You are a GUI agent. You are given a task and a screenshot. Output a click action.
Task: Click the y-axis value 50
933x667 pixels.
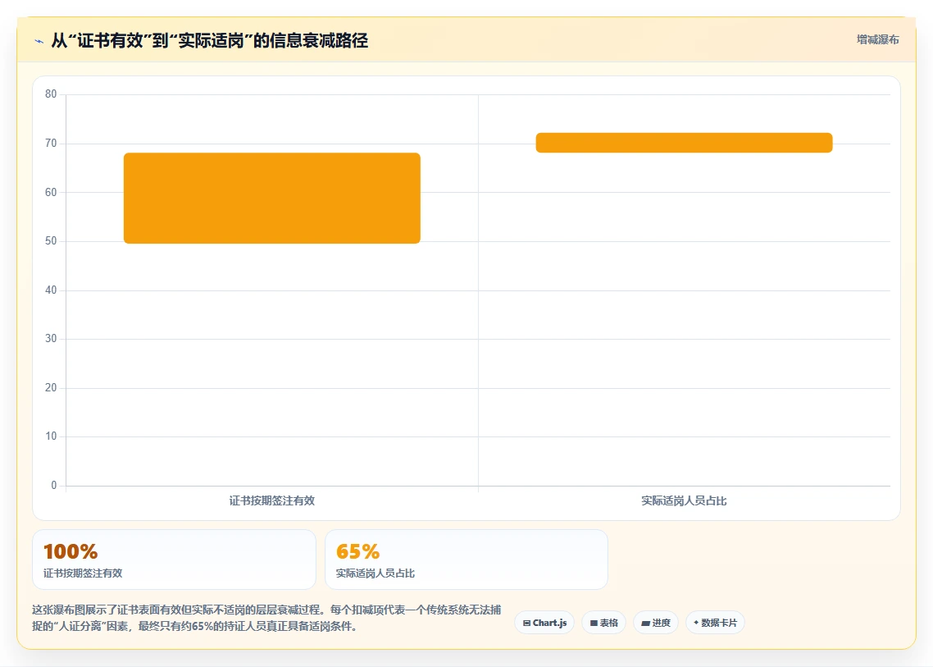click(x=51, y=241)
